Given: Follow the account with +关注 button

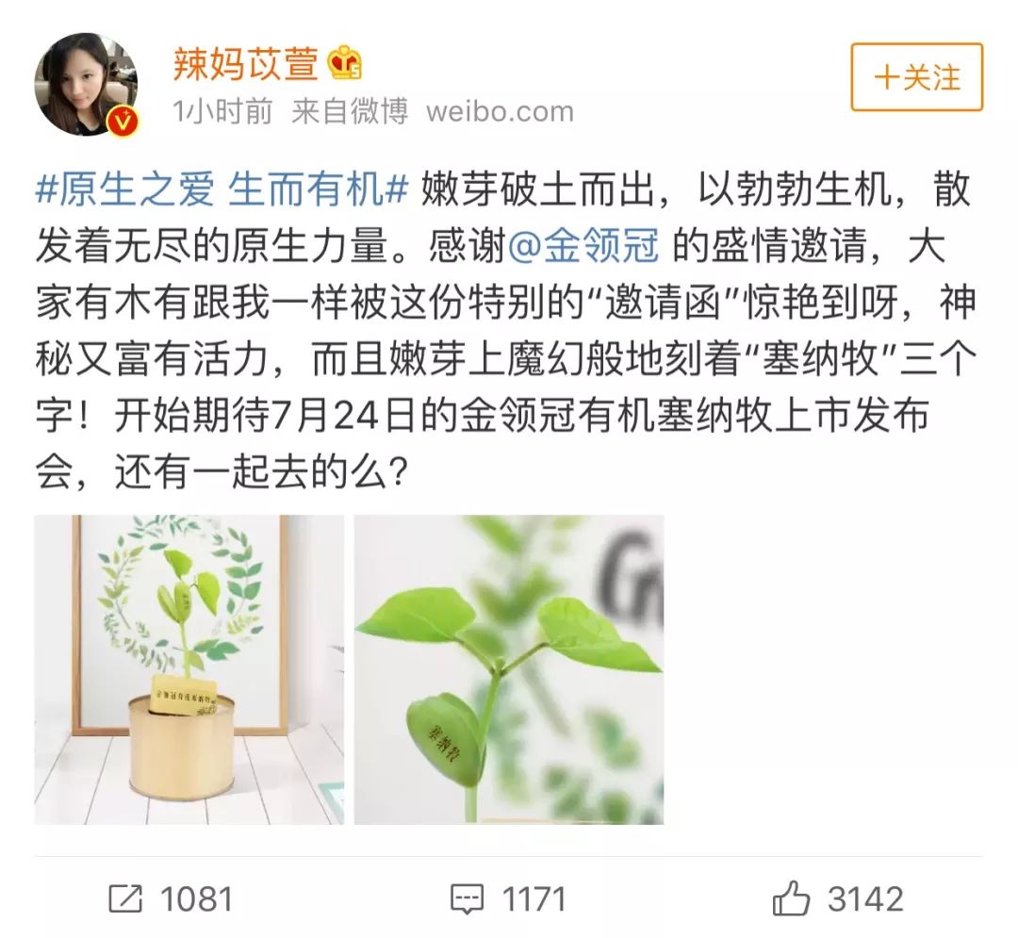Looking at the screenshot, I should click(917, 77).
